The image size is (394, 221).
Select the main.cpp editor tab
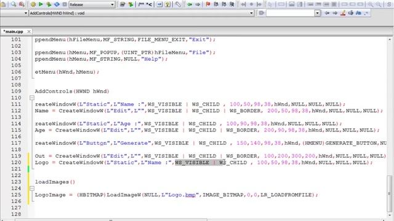(x=14, y=31)
